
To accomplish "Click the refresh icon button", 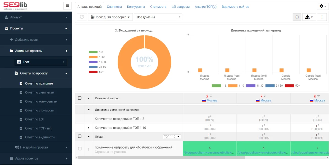I will click(82, 17).
